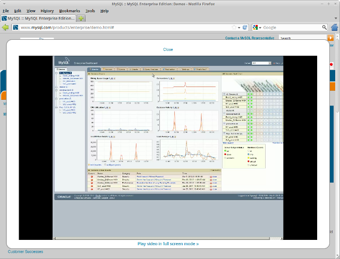This screenshot has height=259, width=340.
Task: Select All Servers in the server tree
Action: point(65,73)
